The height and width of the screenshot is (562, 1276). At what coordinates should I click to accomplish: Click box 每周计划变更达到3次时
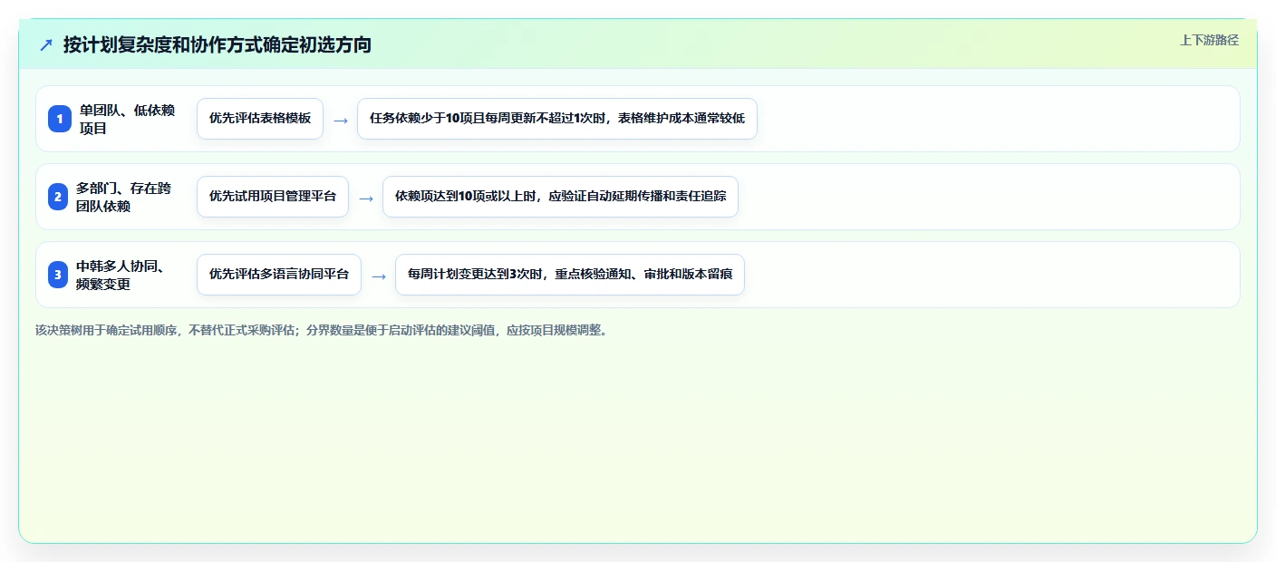570,275
